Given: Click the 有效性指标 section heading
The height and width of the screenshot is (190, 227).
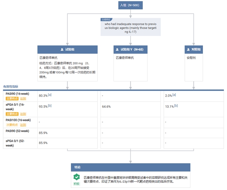Looking at the screenshot, I should 11,86.
